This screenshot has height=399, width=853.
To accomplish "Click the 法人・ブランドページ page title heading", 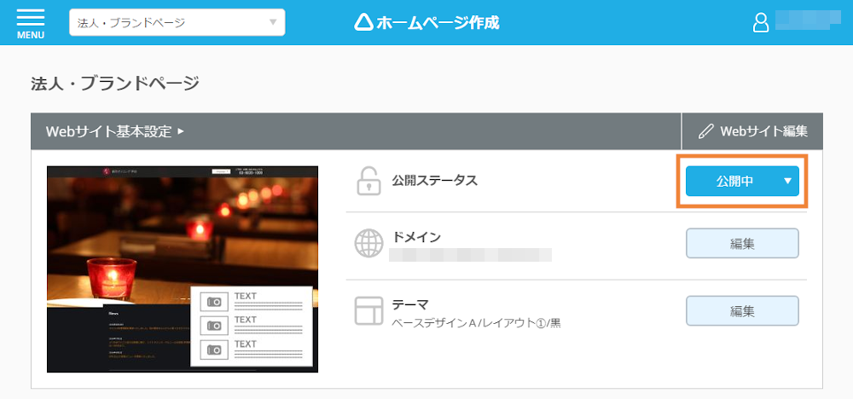I will [114, 83].
